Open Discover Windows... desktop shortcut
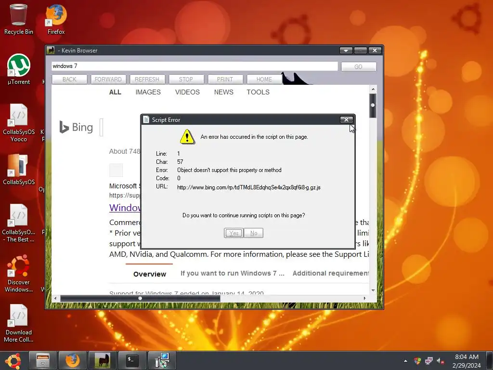Viewport: 493px width, 370px height. [19, 273]
